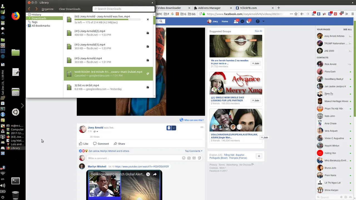Click the download progress bar of live.mp4
Image resolution: width=356 pixels, height=200 pixels.
tap(107, 19)
